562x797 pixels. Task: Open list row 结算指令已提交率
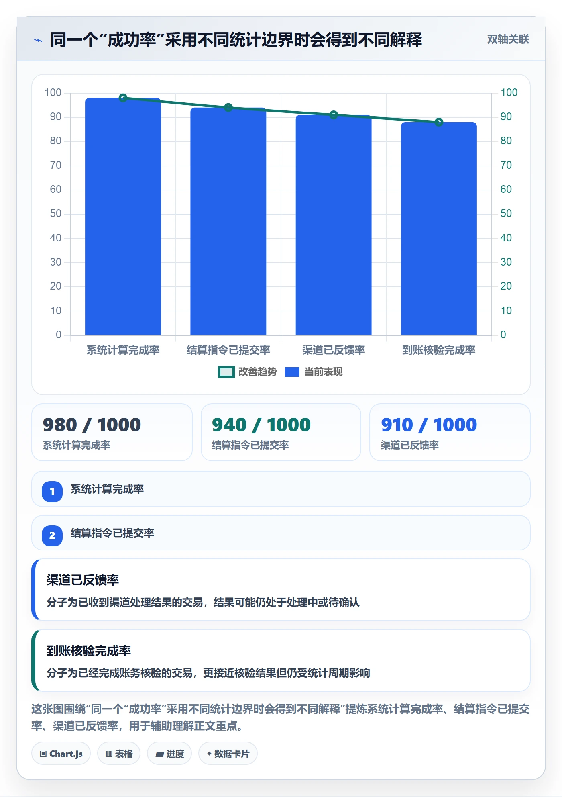point(281,533)
